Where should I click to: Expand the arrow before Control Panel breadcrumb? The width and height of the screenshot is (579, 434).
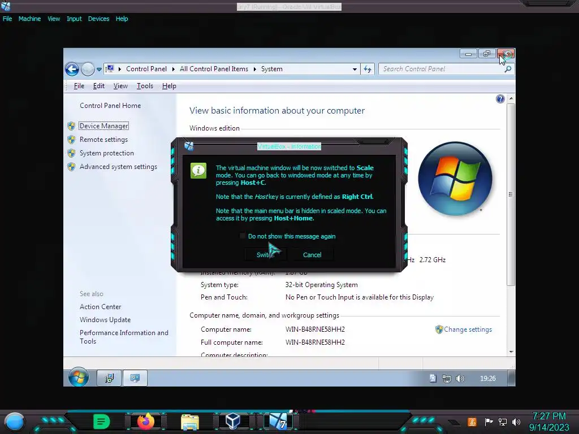click(120, 69)
